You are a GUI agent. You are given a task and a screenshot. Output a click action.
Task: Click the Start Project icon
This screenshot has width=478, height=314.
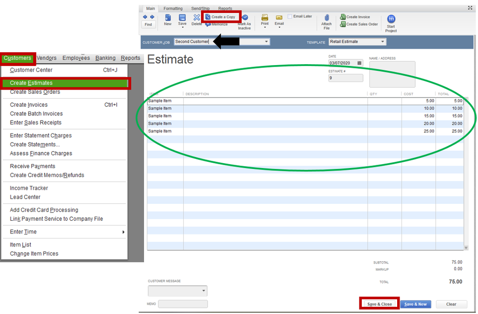tap(391, 19)
